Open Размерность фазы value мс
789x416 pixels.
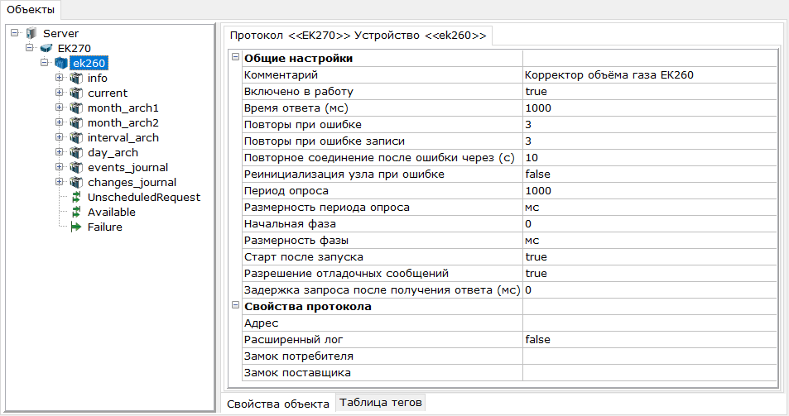click(650, 241)
